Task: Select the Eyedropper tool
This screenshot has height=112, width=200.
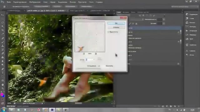Action: click(x=2, y=34)
